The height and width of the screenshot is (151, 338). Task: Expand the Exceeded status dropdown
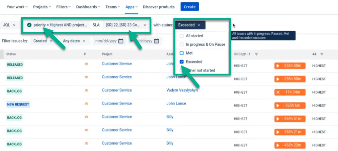pyautogui.click(x=190, y=25)
